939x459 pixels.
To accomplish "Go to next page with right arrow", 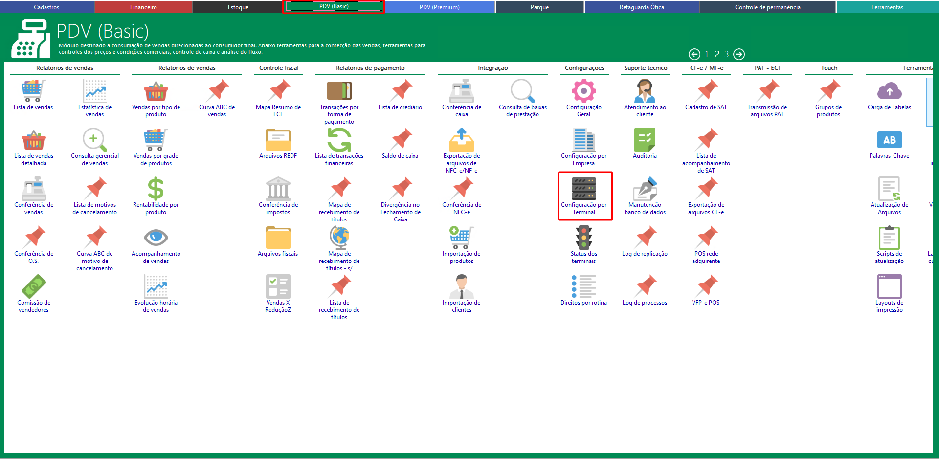I will click(739, 54).
